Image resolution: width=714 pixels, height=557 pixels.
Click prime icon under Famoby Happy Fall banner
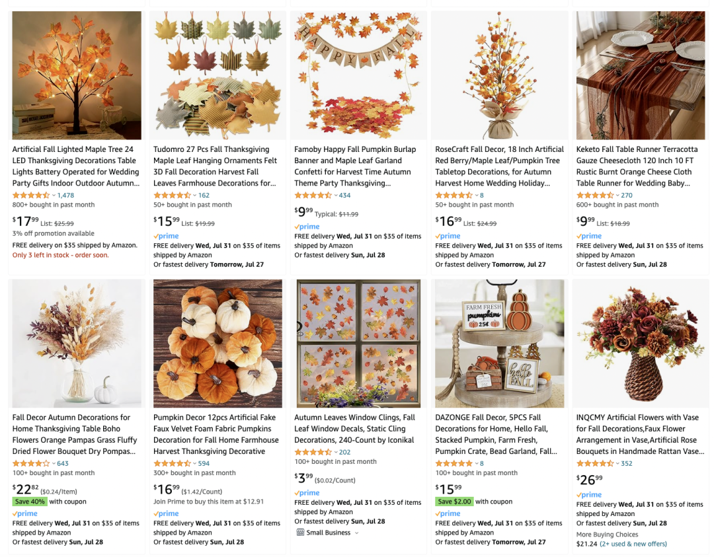click(x=307, y=226)
